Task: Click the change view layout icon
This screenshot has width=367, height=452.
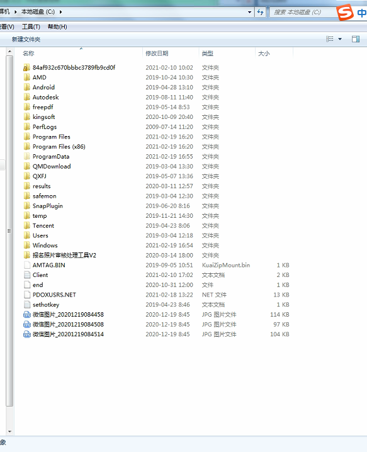Action: point(329,39)
